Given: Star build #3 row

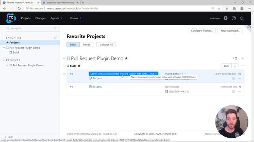Looking at the screenshot, I should (64, 74).
